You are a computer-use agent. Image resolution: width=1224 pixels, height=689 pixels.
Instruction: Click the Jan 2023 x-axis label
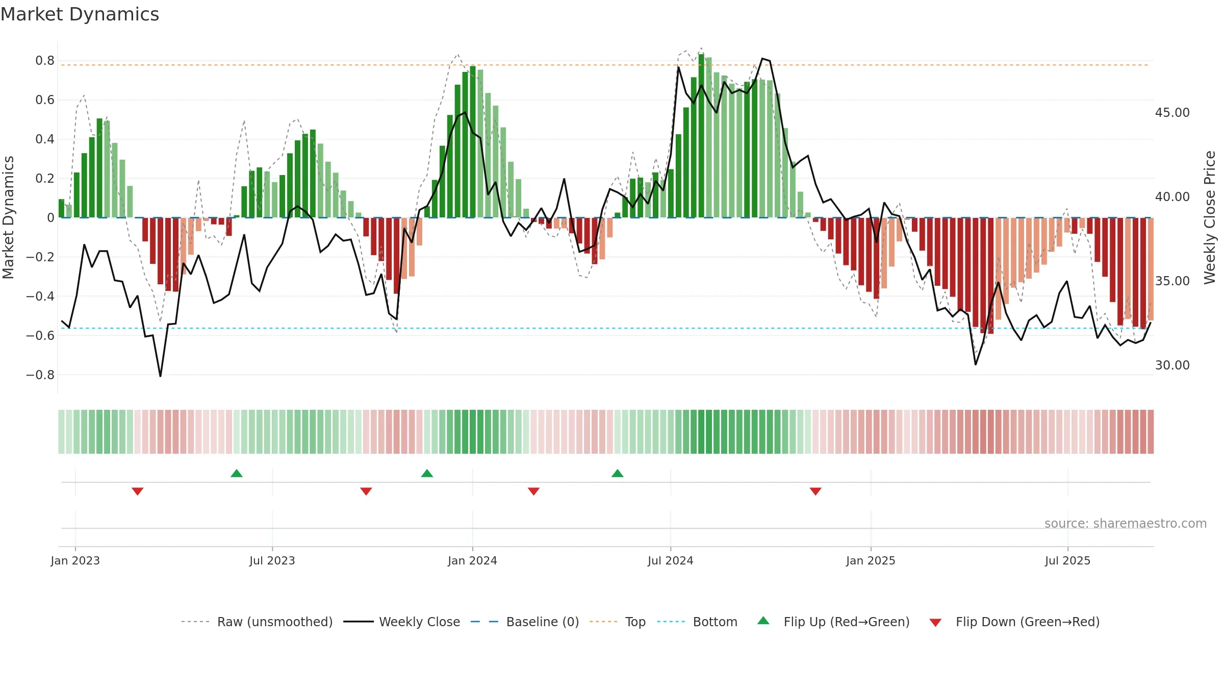pyautogui.click(x=75, y=560)
